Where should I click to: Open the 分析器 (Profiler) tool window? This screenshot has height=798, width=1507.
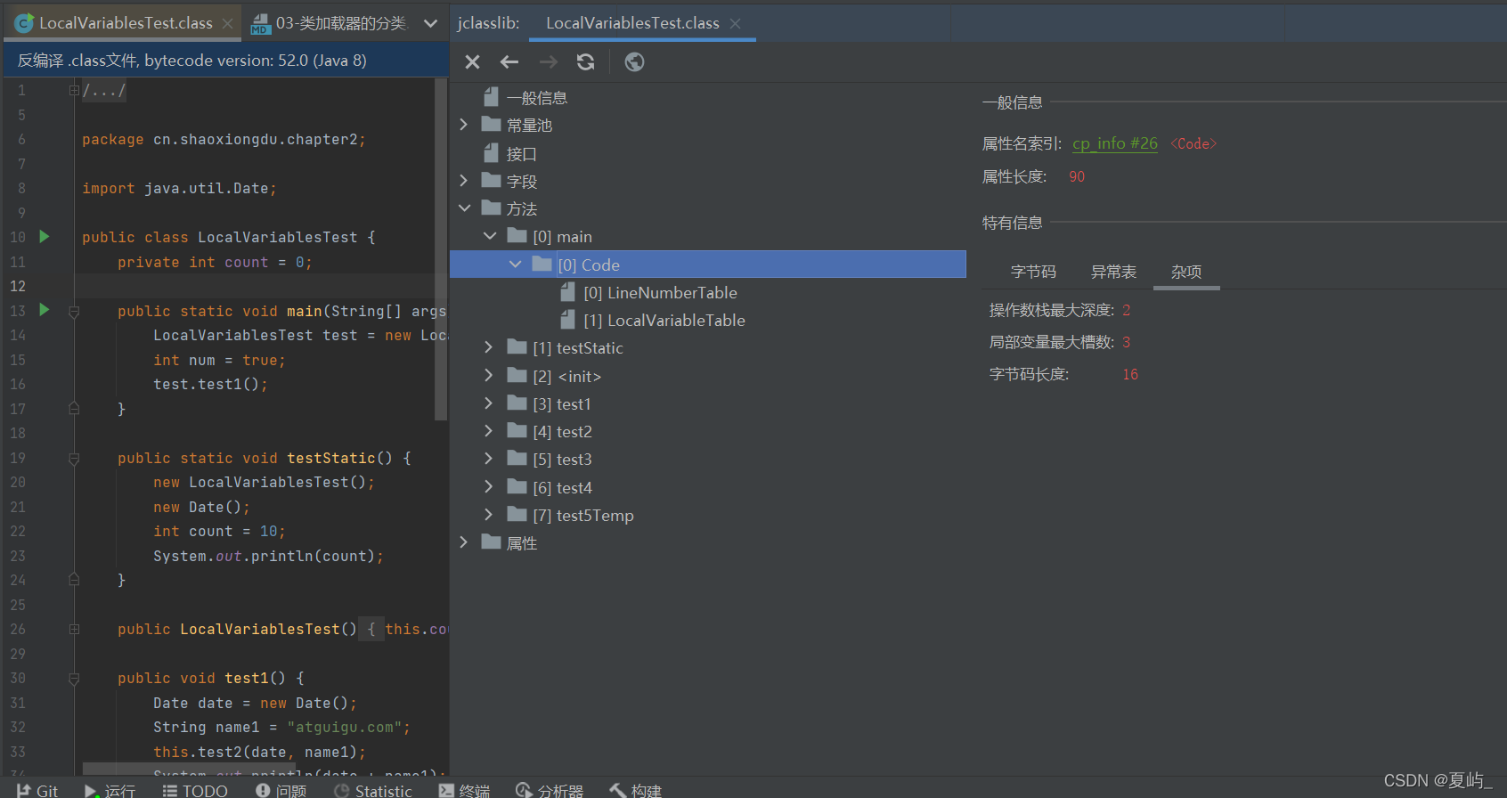pos(550,790)
